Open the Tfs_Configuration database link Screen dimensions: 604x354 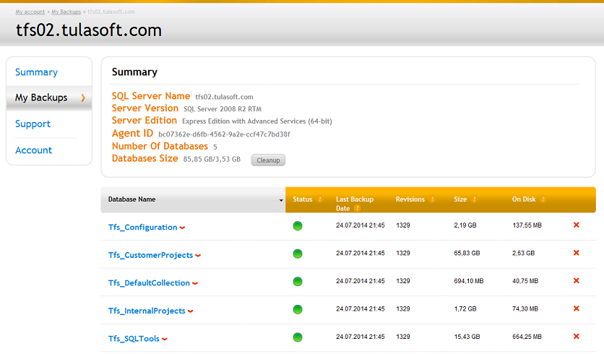(x=142, y=228)
